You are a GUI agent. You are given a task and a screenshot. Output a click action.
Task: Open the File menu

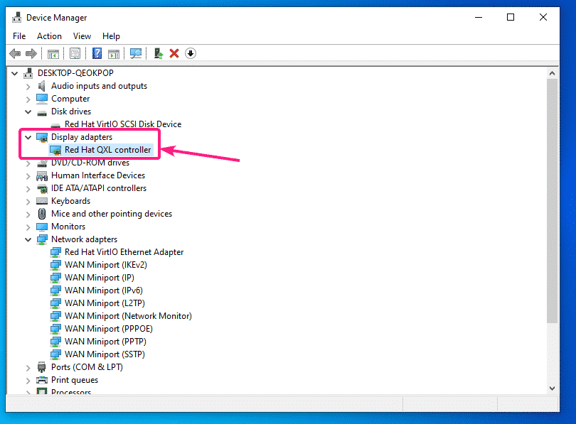(x=19, y=36)
